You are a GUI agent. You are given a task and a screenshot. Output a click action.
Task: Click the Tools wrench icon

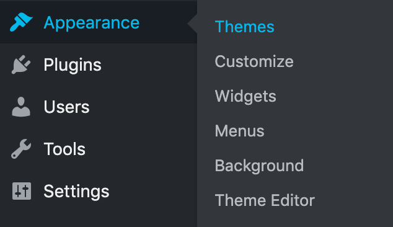coord(21,149)
